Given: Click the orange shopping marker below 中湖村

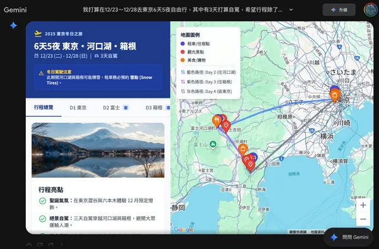Looking at the screenshot, I should (x=243, y=149).
